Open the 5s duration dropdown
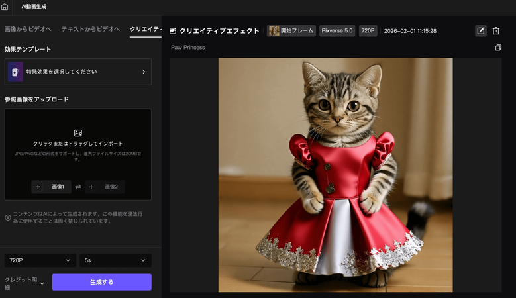This screenshot has height=298, width=516. click(115, 260)
